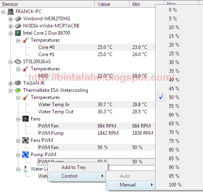Viewport: 203px width, 192px height.
Task: Expand the NVIDIA nVidia-MCP7ACRB node
Action: pos(10,27)
